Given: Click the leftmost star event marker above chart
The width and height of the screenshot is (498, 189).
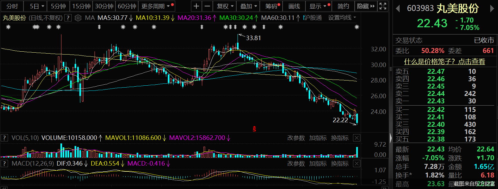Looking at the screenshot, I should 8,27.
